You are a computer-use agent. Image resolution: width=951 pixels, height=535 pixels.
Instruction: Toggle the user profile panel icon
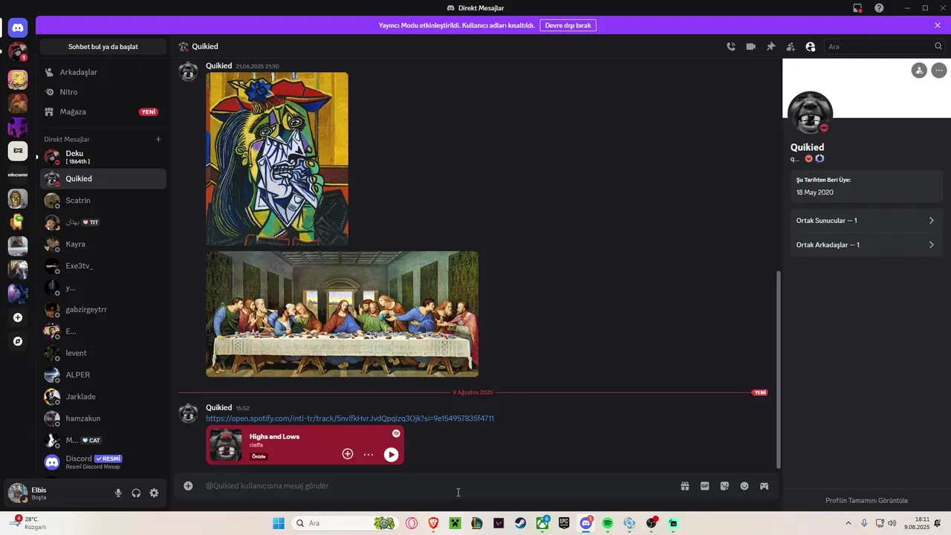click(x=811, y=47)
